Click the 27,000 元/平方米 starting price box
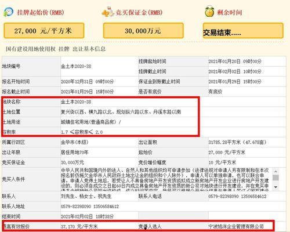The image size is (290, 232). [x=44, y=31]
